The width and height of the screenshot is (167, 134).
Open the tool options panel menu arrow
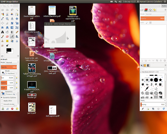click(x=18, y=56)
